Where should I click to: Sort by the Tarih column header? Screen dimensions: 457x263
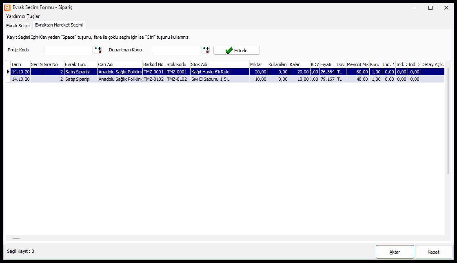20,64
